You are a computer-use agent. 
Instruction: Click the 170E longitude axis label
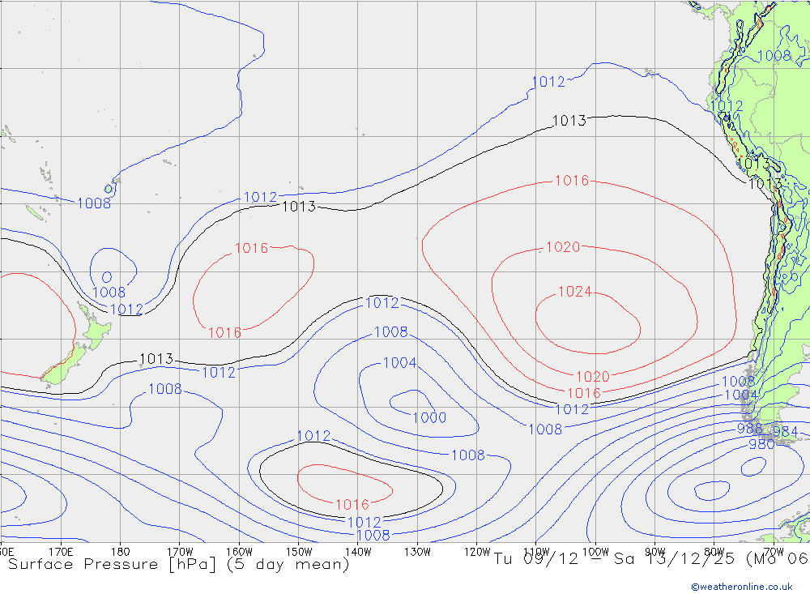(x=61, y=552)
